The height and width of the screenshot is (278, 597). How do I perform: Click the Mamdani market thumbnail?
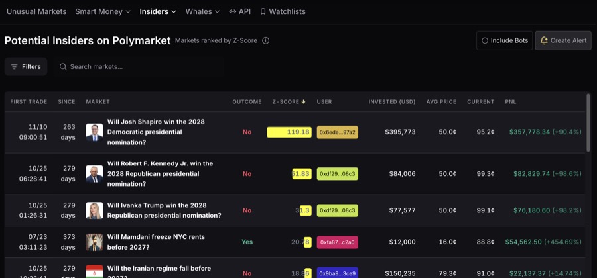94,242
